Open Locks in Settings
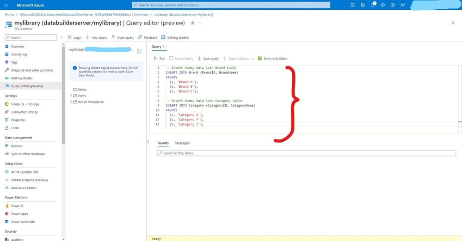Viewport: 462px width, 241px height. click(15, 128)
